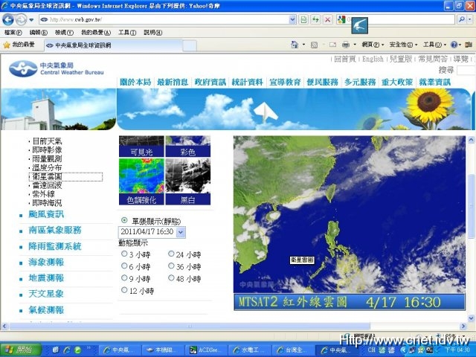Click the 雷達回波 radar echo link
The width and height of the screenshot is (476, 357).
click(47, 185)
